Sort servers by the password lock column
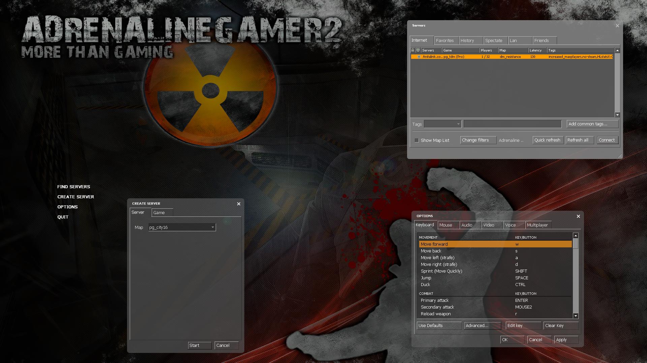This screenshot has height=363, width=647. 412,50
